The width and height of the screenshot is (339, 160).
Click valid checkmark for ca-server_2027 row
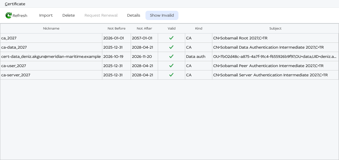coord(171,75)
